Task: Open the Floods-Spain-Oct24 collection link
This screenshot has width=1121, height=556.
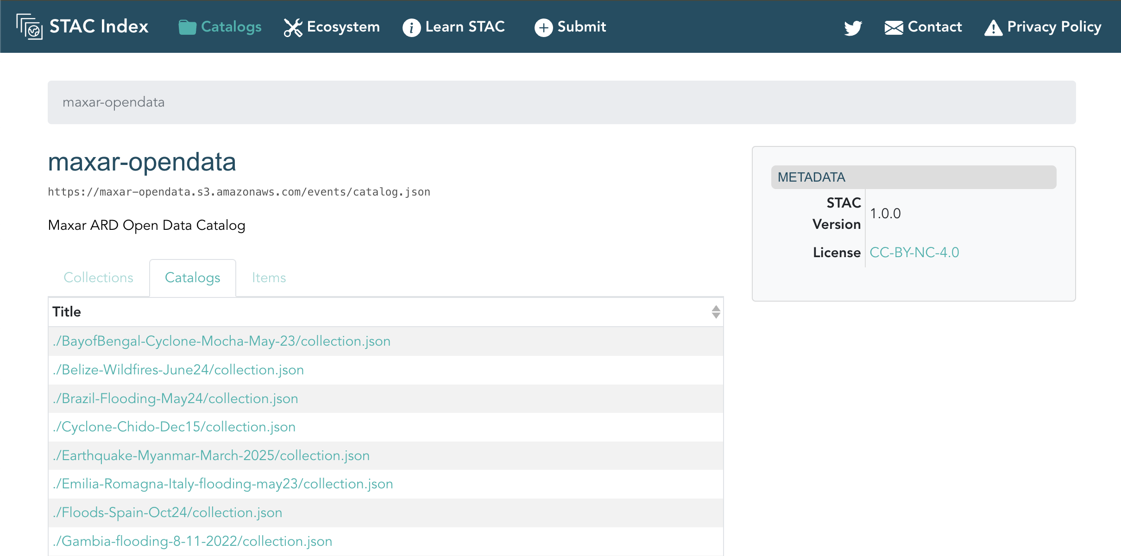Action: 167,512
